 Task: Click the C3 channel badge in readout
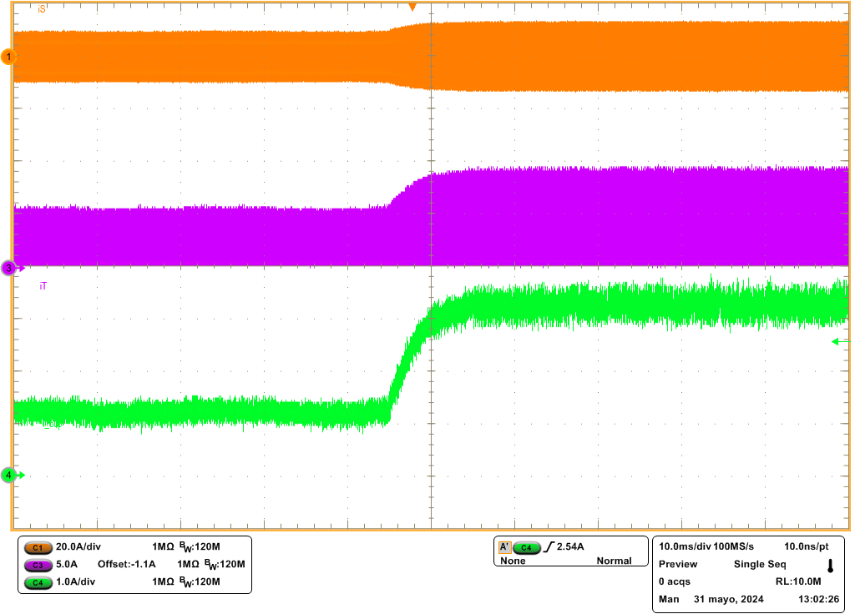point(38,565)
